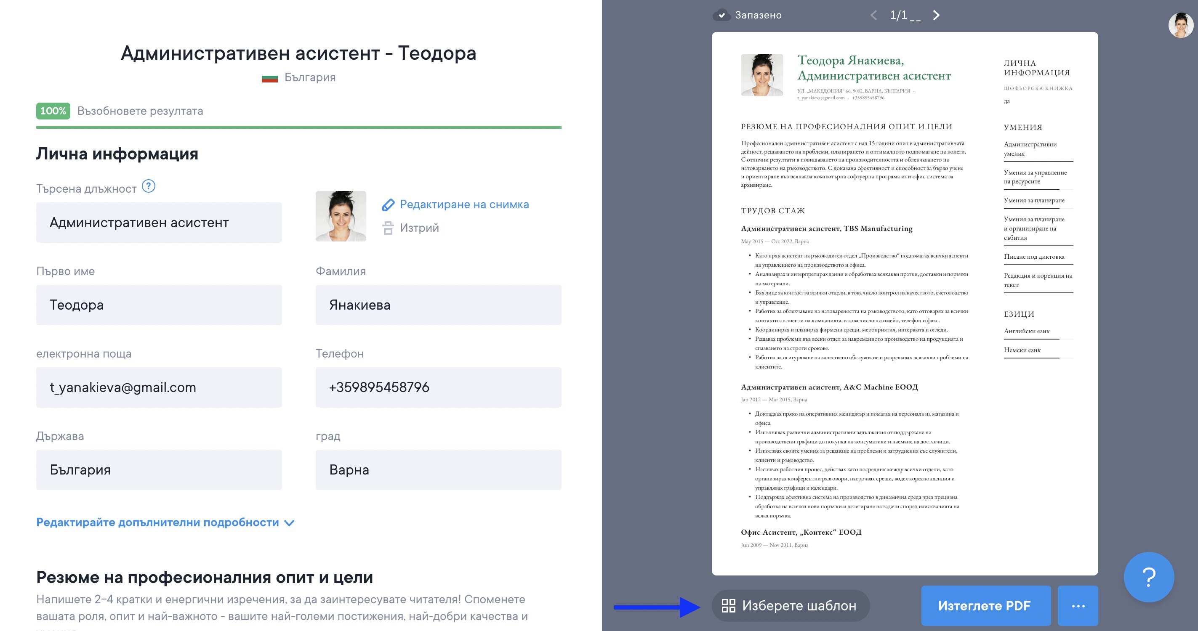Open the three-dots more options menu
1198x631 pixels.
tap(1078, 605)
